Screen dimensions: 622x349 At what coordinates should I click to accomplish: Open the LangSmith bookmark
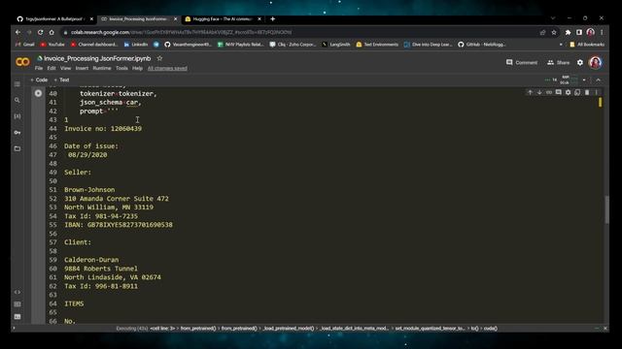[336, 45]
